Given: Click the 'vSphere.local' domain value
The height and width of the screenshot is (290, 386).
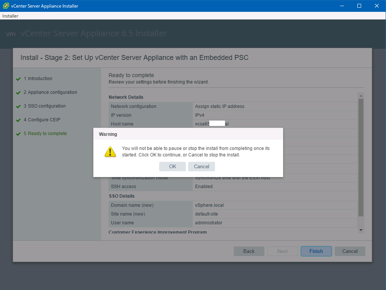Looking at the screenshot, I should (209, 205).
